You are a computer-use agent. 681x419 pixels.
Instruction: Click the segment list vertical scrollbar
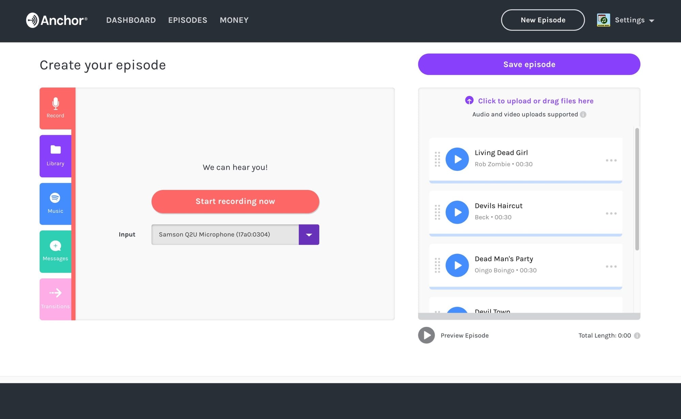[x=637, y=189]
